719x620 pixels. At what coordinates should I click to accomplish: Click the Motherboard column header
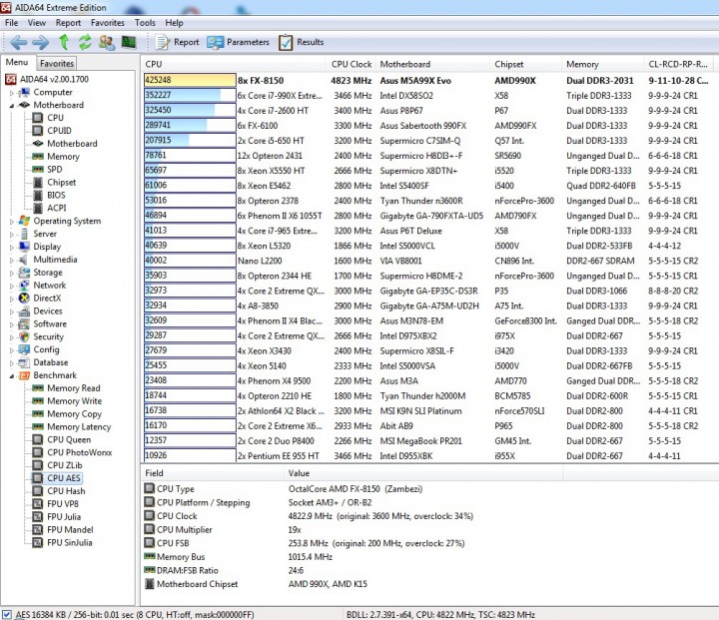[433, 64]
